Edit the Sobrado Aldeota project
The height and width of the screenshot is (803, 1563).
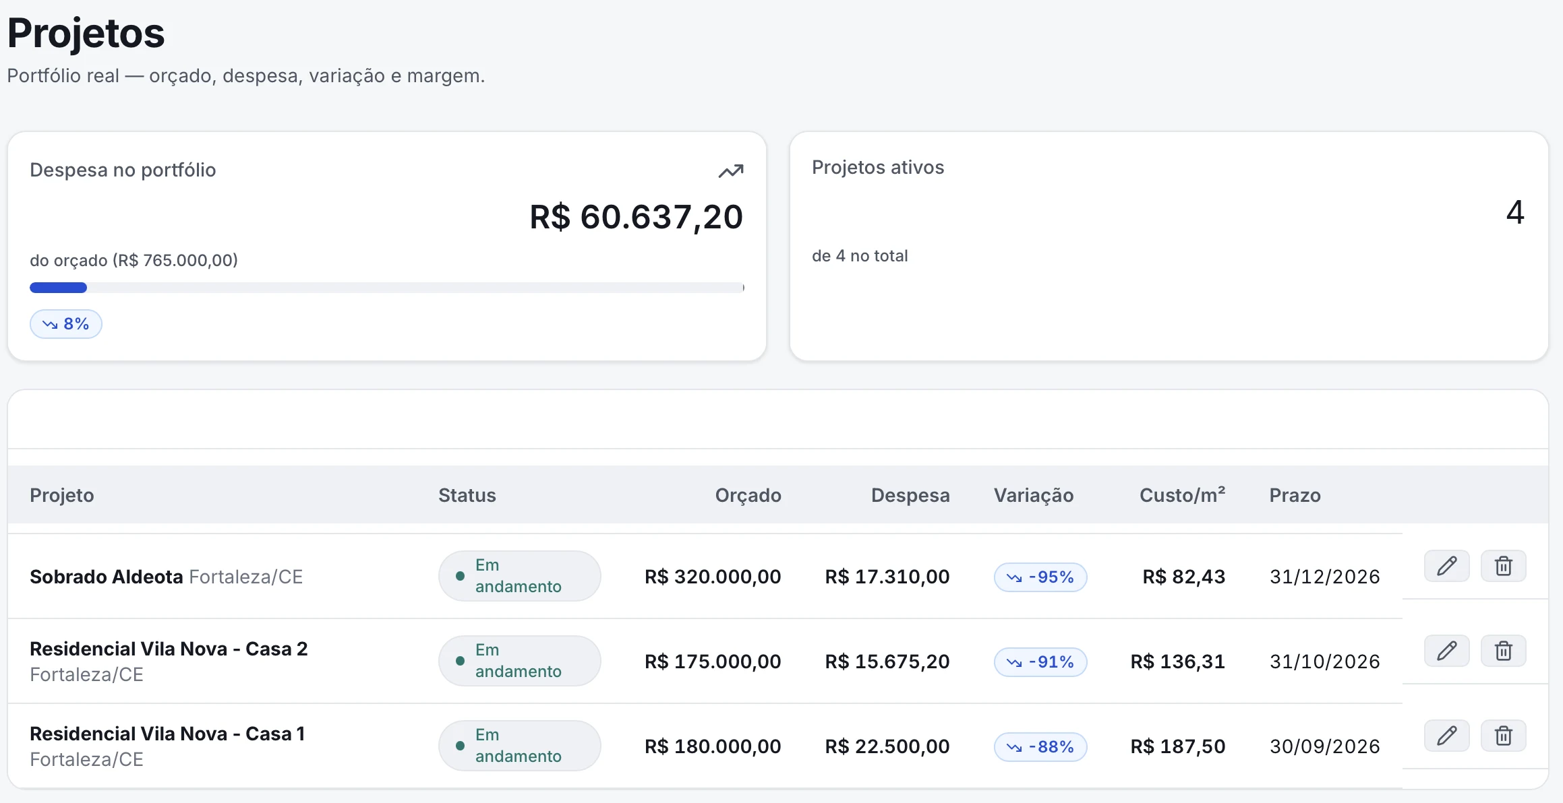(1446, 566)
